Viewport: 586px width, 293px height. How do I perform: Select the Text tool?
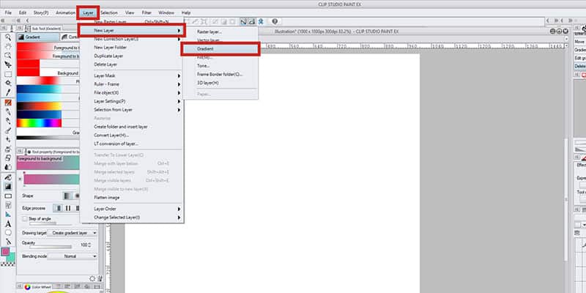point(8,224)
